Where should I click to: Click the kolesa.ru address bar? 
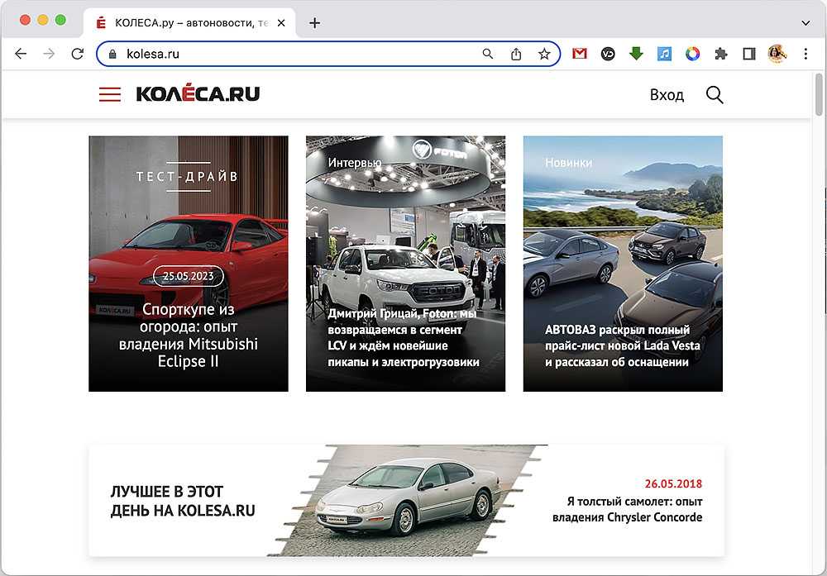[x=298, y=54]
